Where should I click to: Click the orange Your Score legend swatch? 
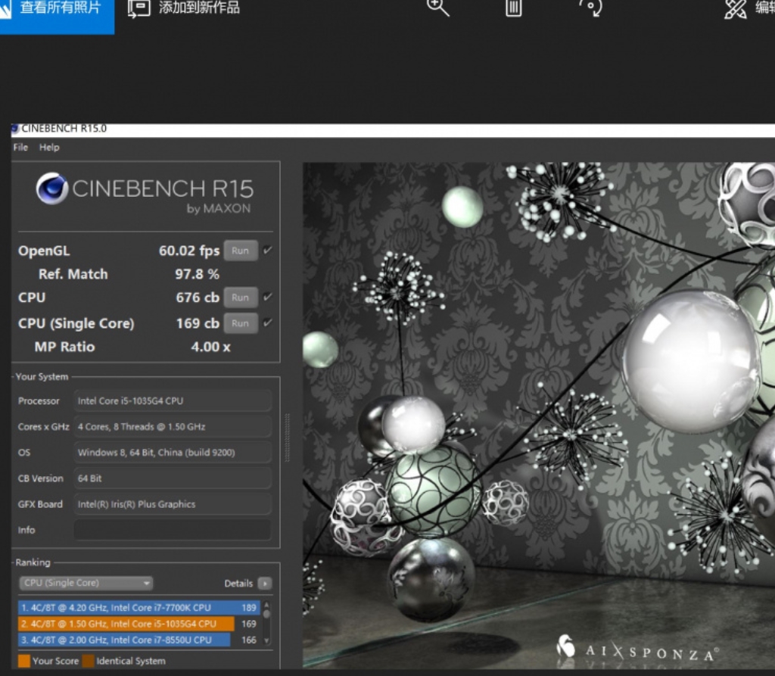coord(23,661)
